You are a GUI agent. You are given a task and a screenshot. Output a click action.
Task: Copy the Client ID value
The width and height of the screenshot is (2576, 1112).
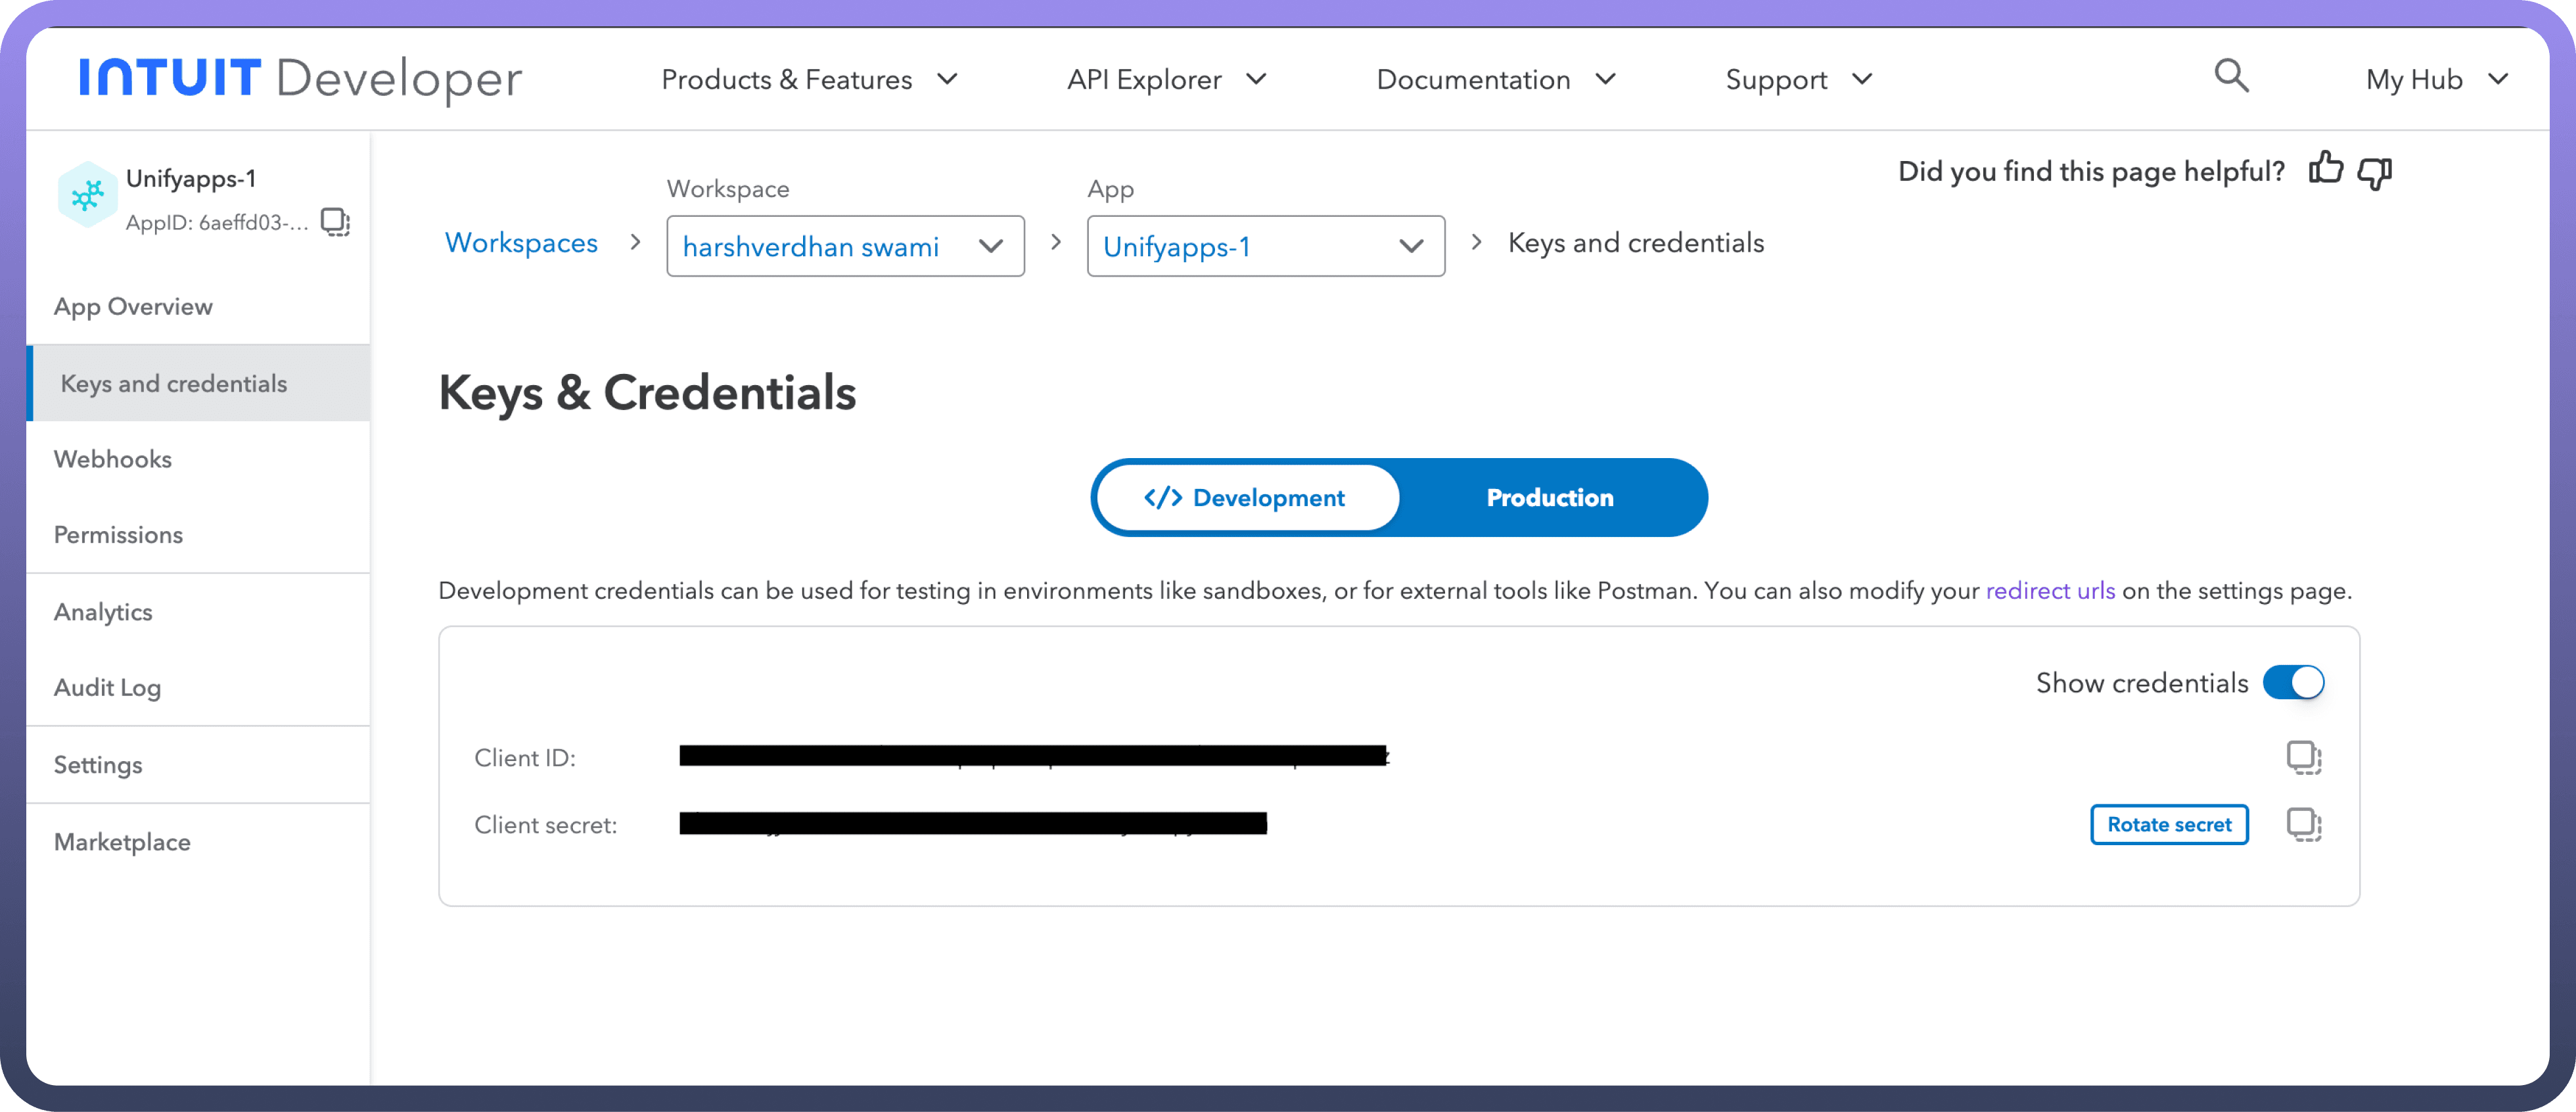click(2303, 757)
